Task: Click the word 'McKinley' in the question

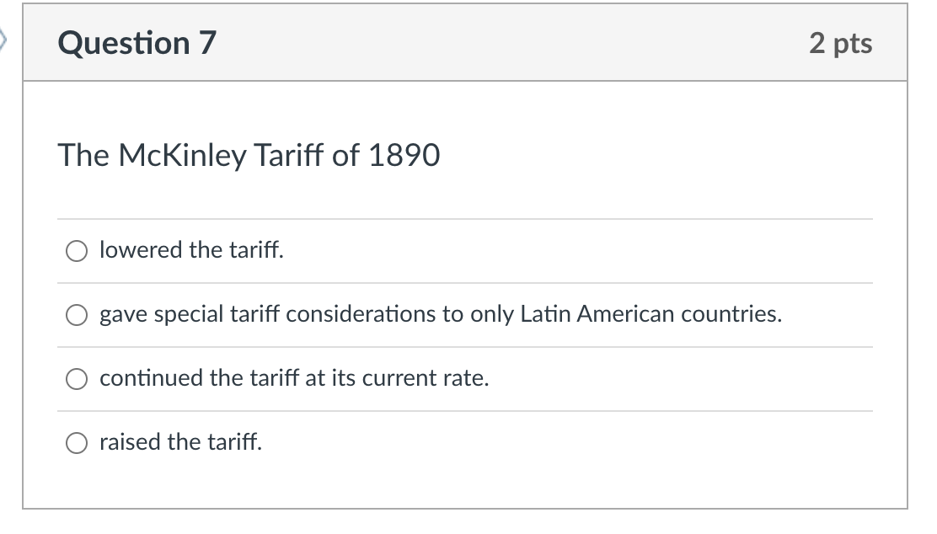Action: tap(182, 156)
